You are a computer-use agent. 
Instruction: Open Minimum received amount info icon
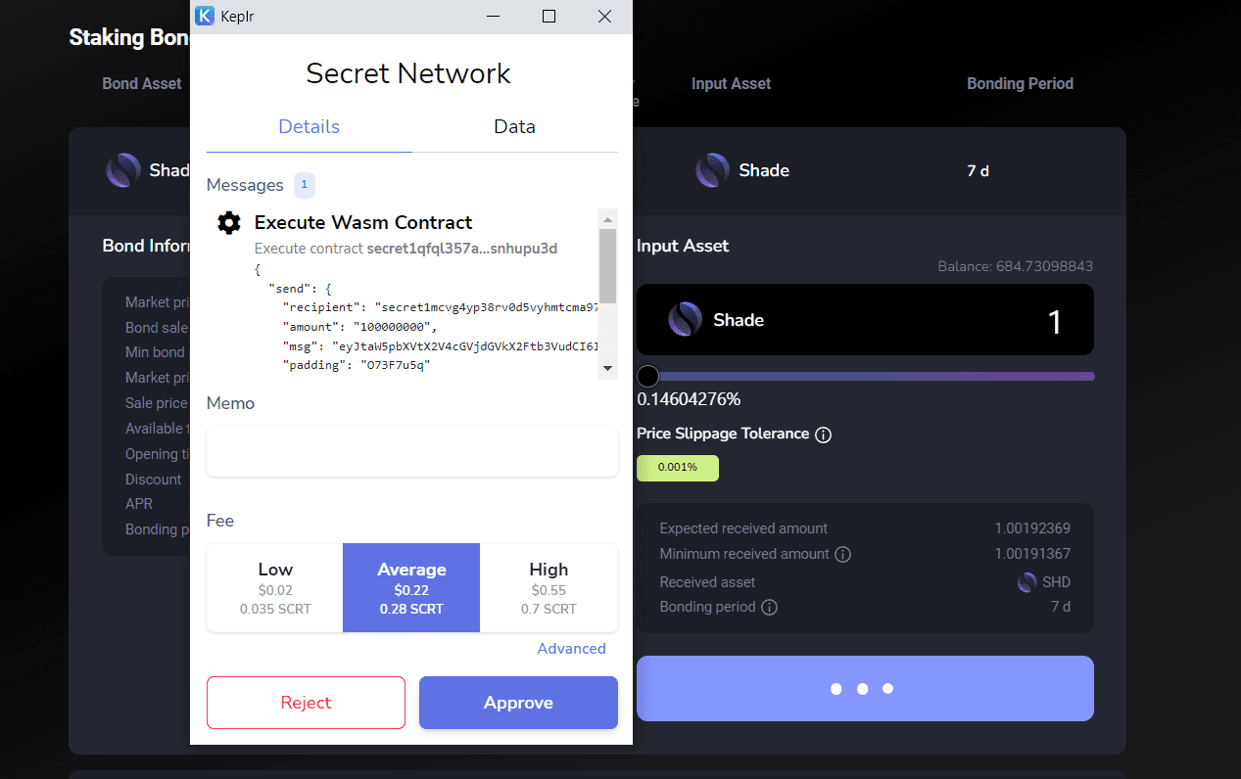pyautogui.click(x=843, y=555)
